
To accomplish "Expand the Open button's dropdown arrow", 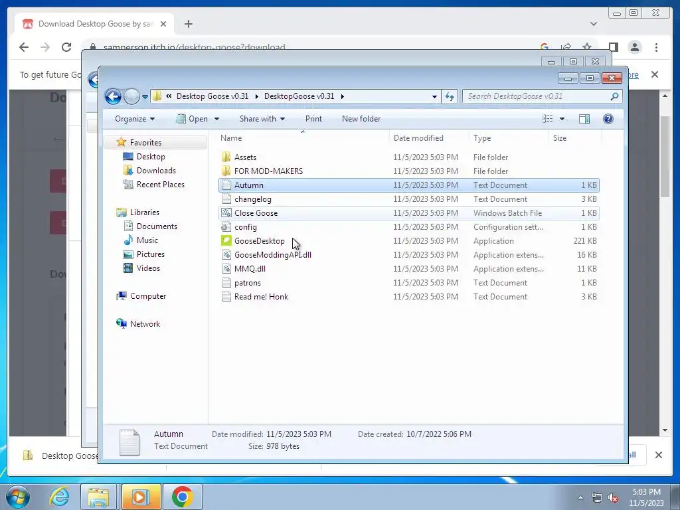I will coord(216,119).
